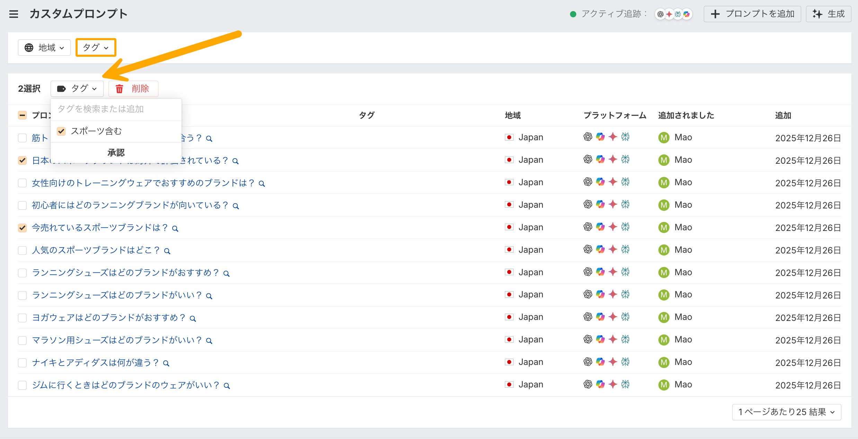
Task: Click the プロンプトを追加 button
Action: [752, 14]
